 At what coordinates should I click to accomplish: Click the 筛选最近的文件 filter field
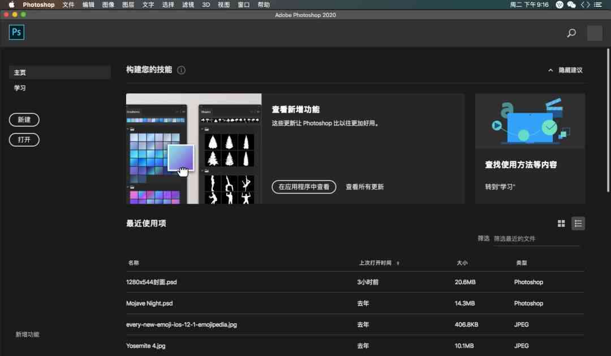536,239
